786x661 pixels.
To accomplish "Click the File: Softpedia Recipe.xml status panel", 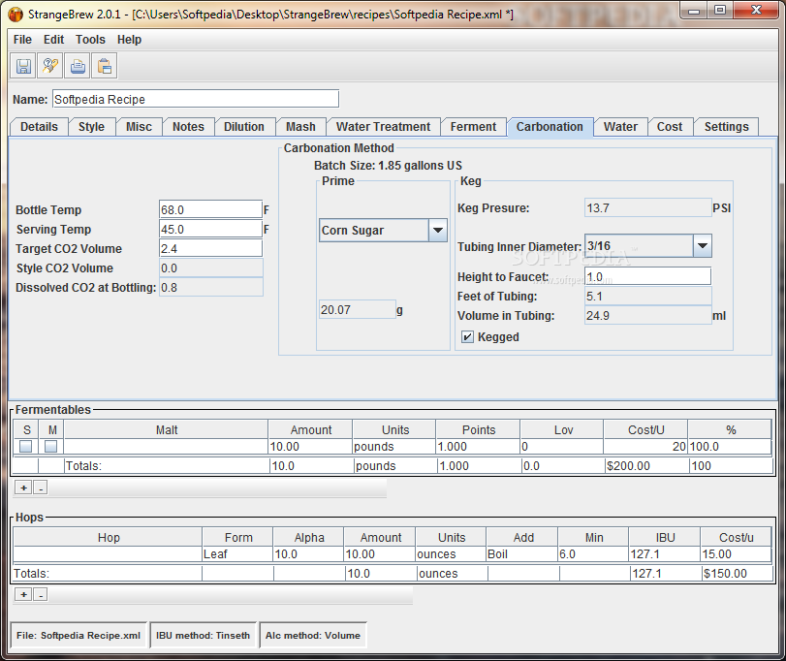I will coord(79,636).
